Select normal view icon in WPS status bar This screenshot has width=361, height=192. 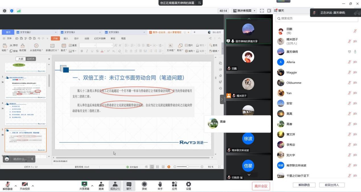[152, 167]
